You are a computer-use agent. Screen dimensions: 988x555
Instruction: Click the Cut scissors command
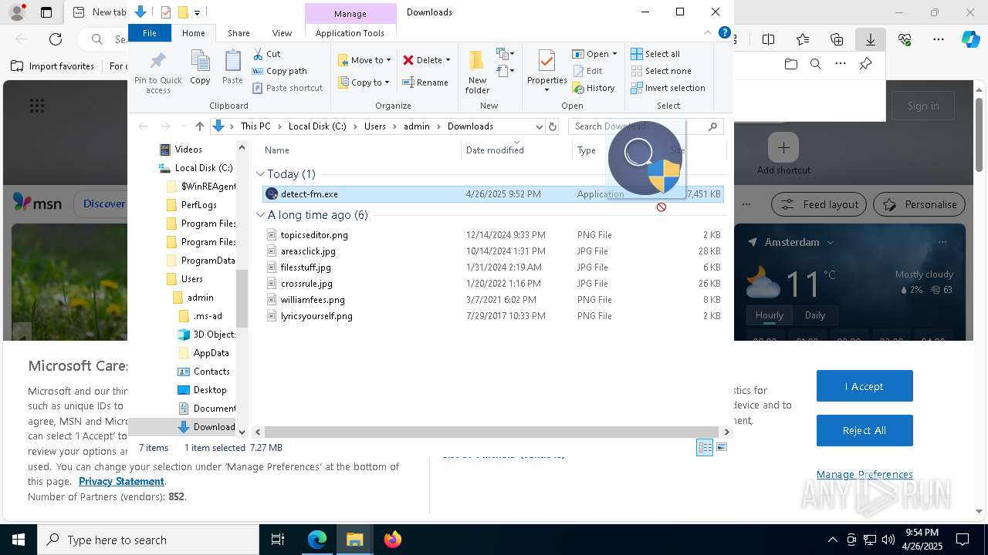click(267, 54)
